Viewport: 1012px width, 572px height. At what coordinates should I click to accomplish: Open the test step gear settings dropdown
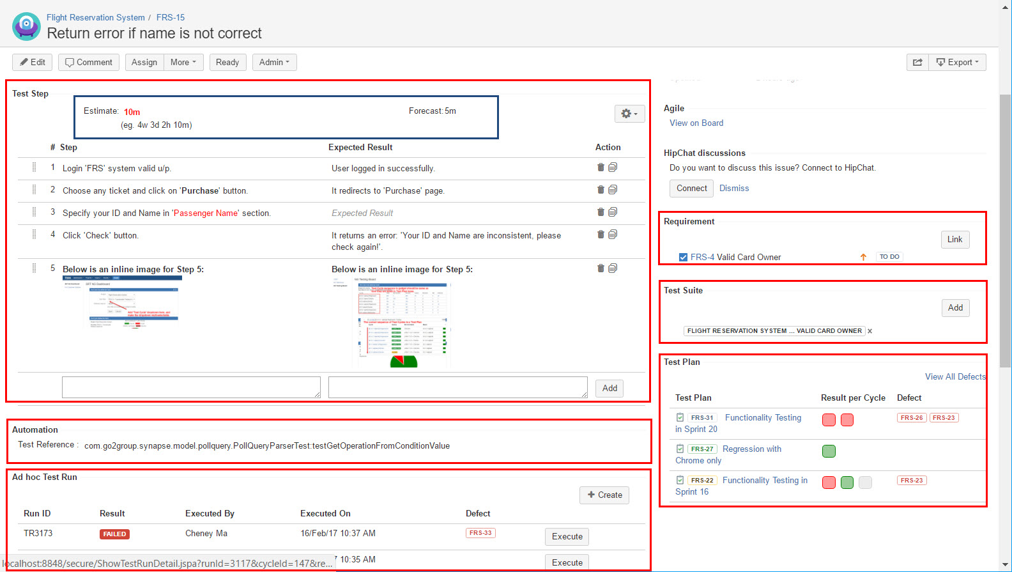click(629, 114)
